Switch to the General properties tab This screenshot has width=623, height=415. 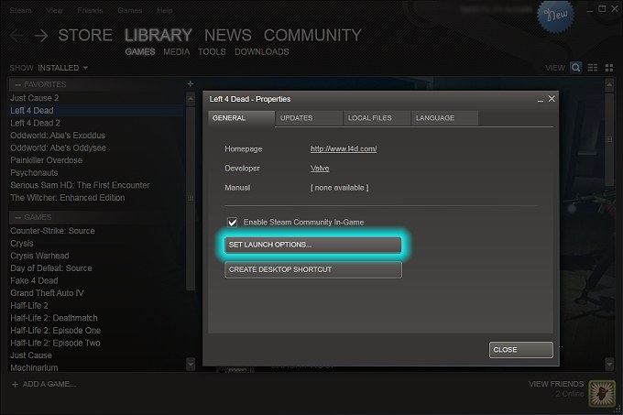241,118
